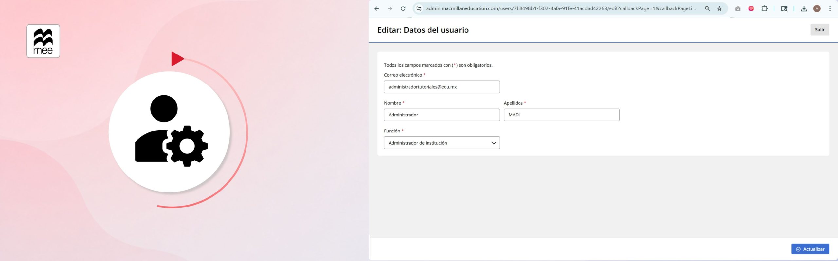Click the 'Correo electrónico' label
This screenshot has height=261, width=838.
pos(403,75)
